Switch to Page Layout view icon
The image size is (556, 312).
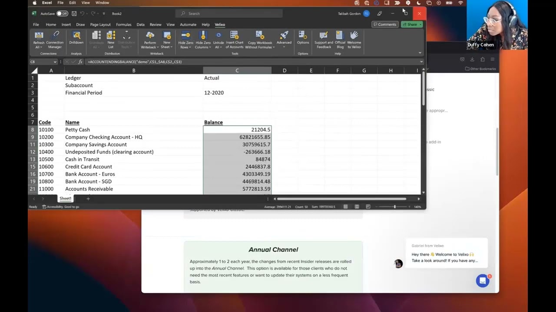point(357,207)
